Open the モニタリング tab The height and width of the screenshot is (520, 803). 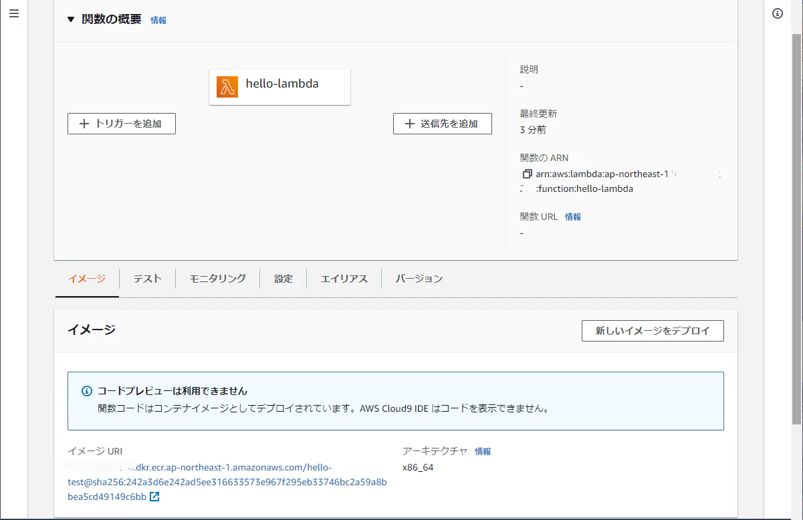(x=217, y=279)
